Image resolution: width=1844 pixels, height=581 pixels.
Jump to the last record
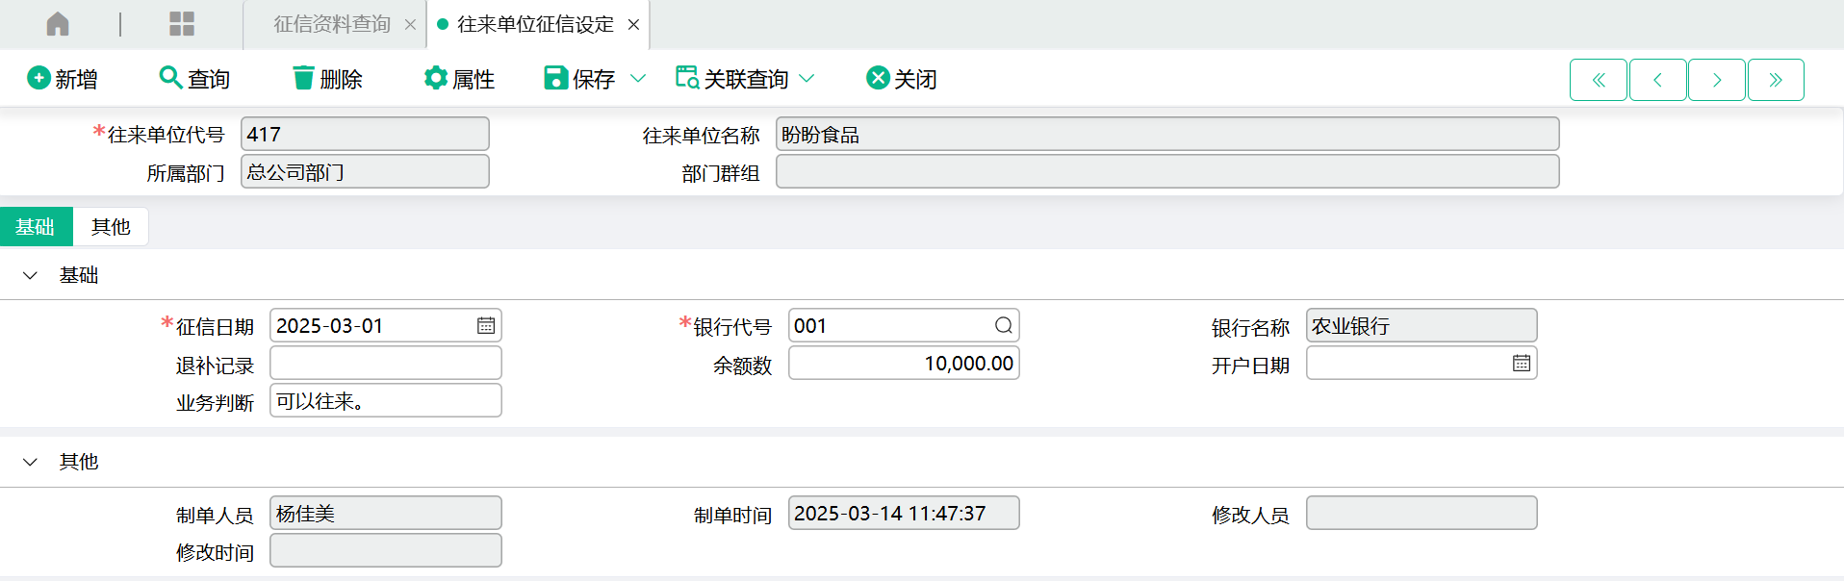(1776, 80)
